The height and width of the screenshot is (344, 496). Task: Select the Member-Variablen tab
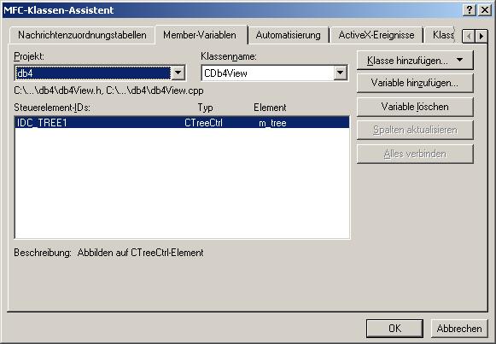pyautogui.click(x=200, y=34)
